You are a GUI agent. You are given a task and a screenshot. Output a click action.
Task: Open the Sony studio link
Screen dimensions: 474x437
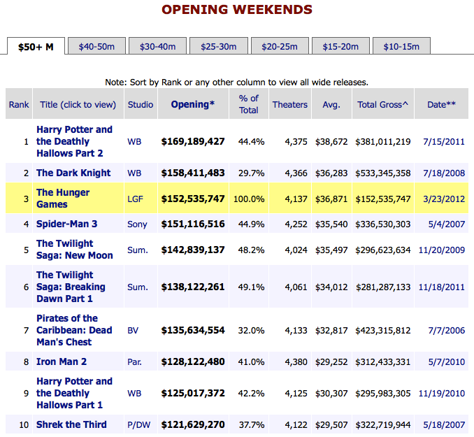coord(137,224)
